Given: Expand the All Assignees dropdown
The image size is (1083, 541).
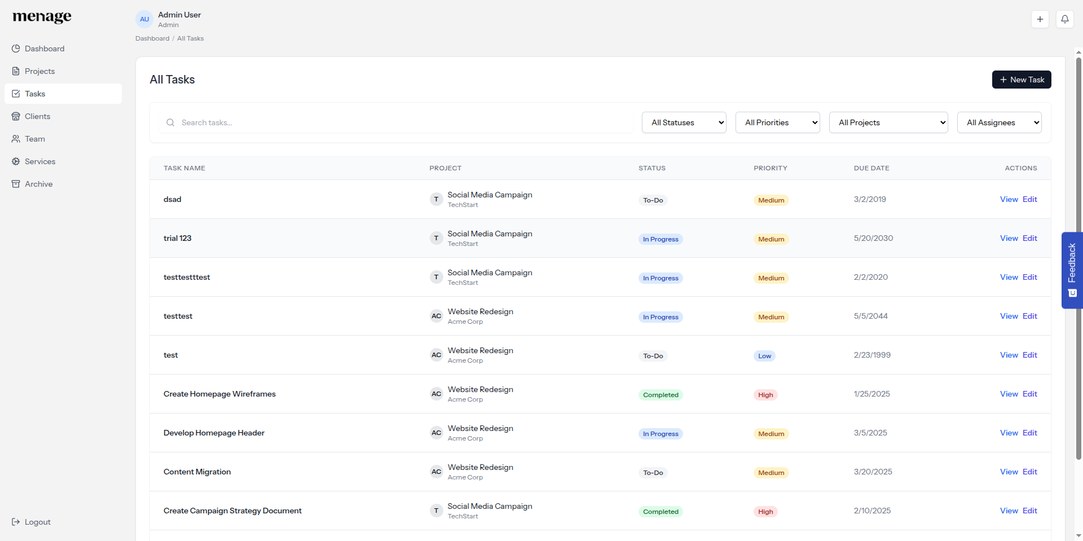Looking at the screenshot, I should [x=999, y=122].
